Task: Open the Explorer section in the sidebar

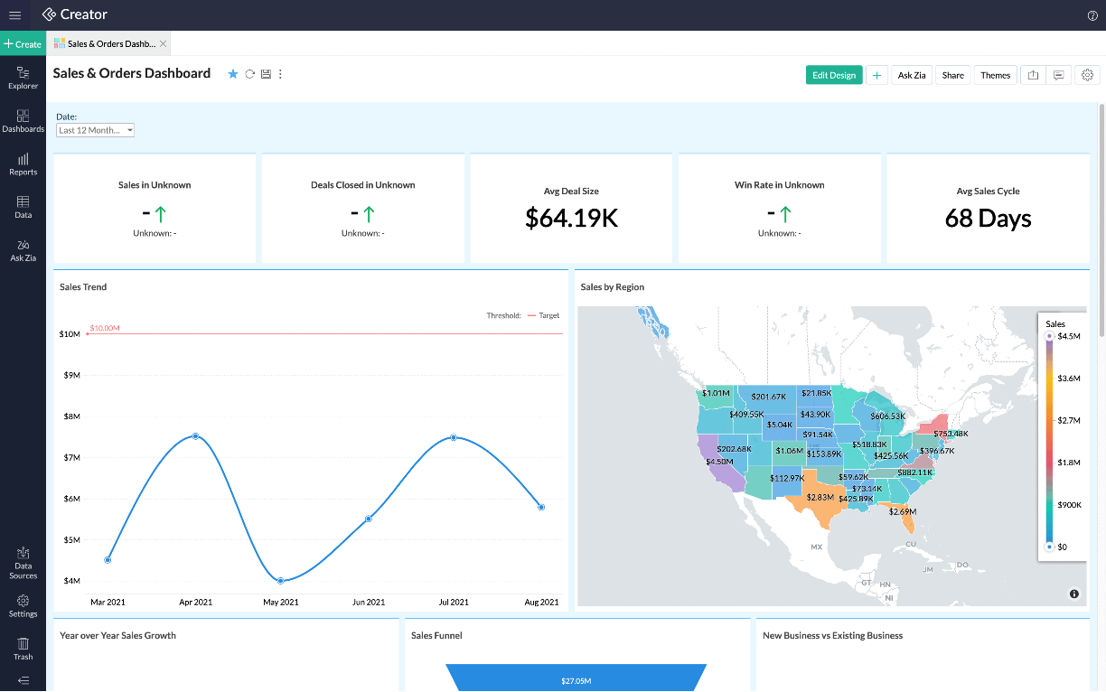Action: 23,79
